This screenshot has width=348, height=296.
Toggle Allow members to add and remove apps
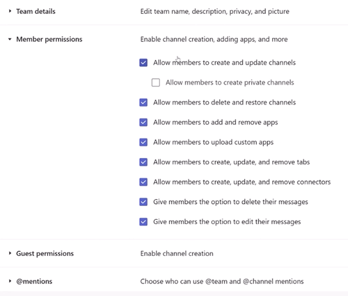point(143,122)
